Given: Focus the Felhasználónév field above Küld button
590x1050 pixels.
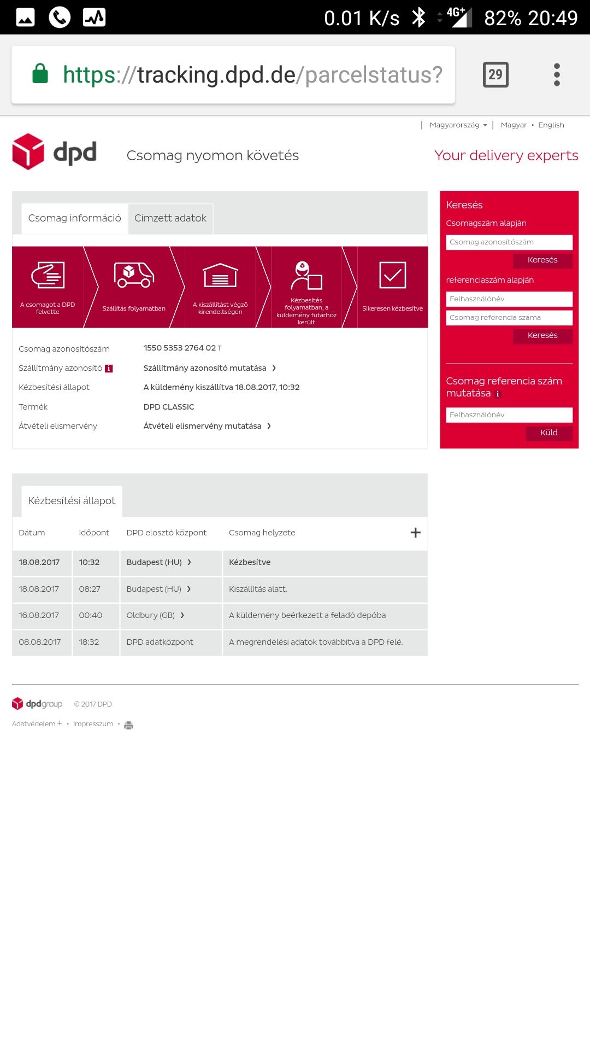Looking at the screenshot, I should pyautogui.click(x=509, y=415).
